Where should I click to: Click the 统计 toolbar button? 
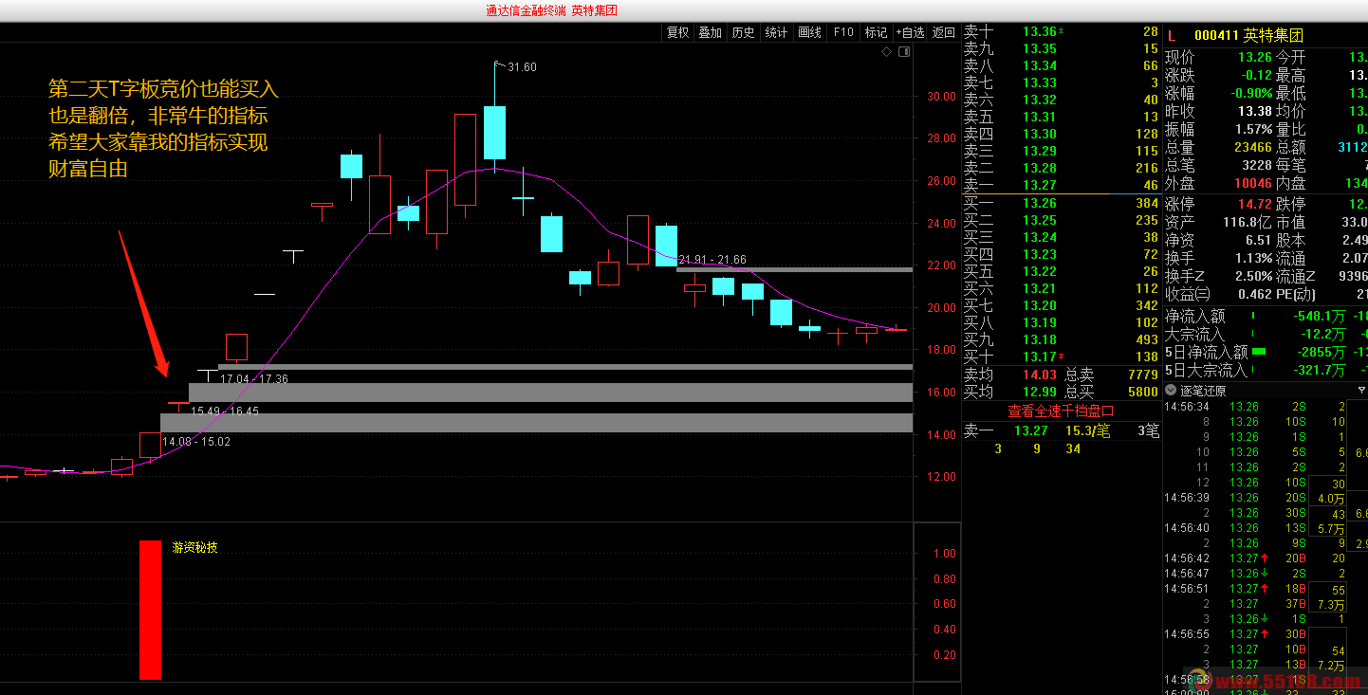pyautogui.click(x=776, y=32)
